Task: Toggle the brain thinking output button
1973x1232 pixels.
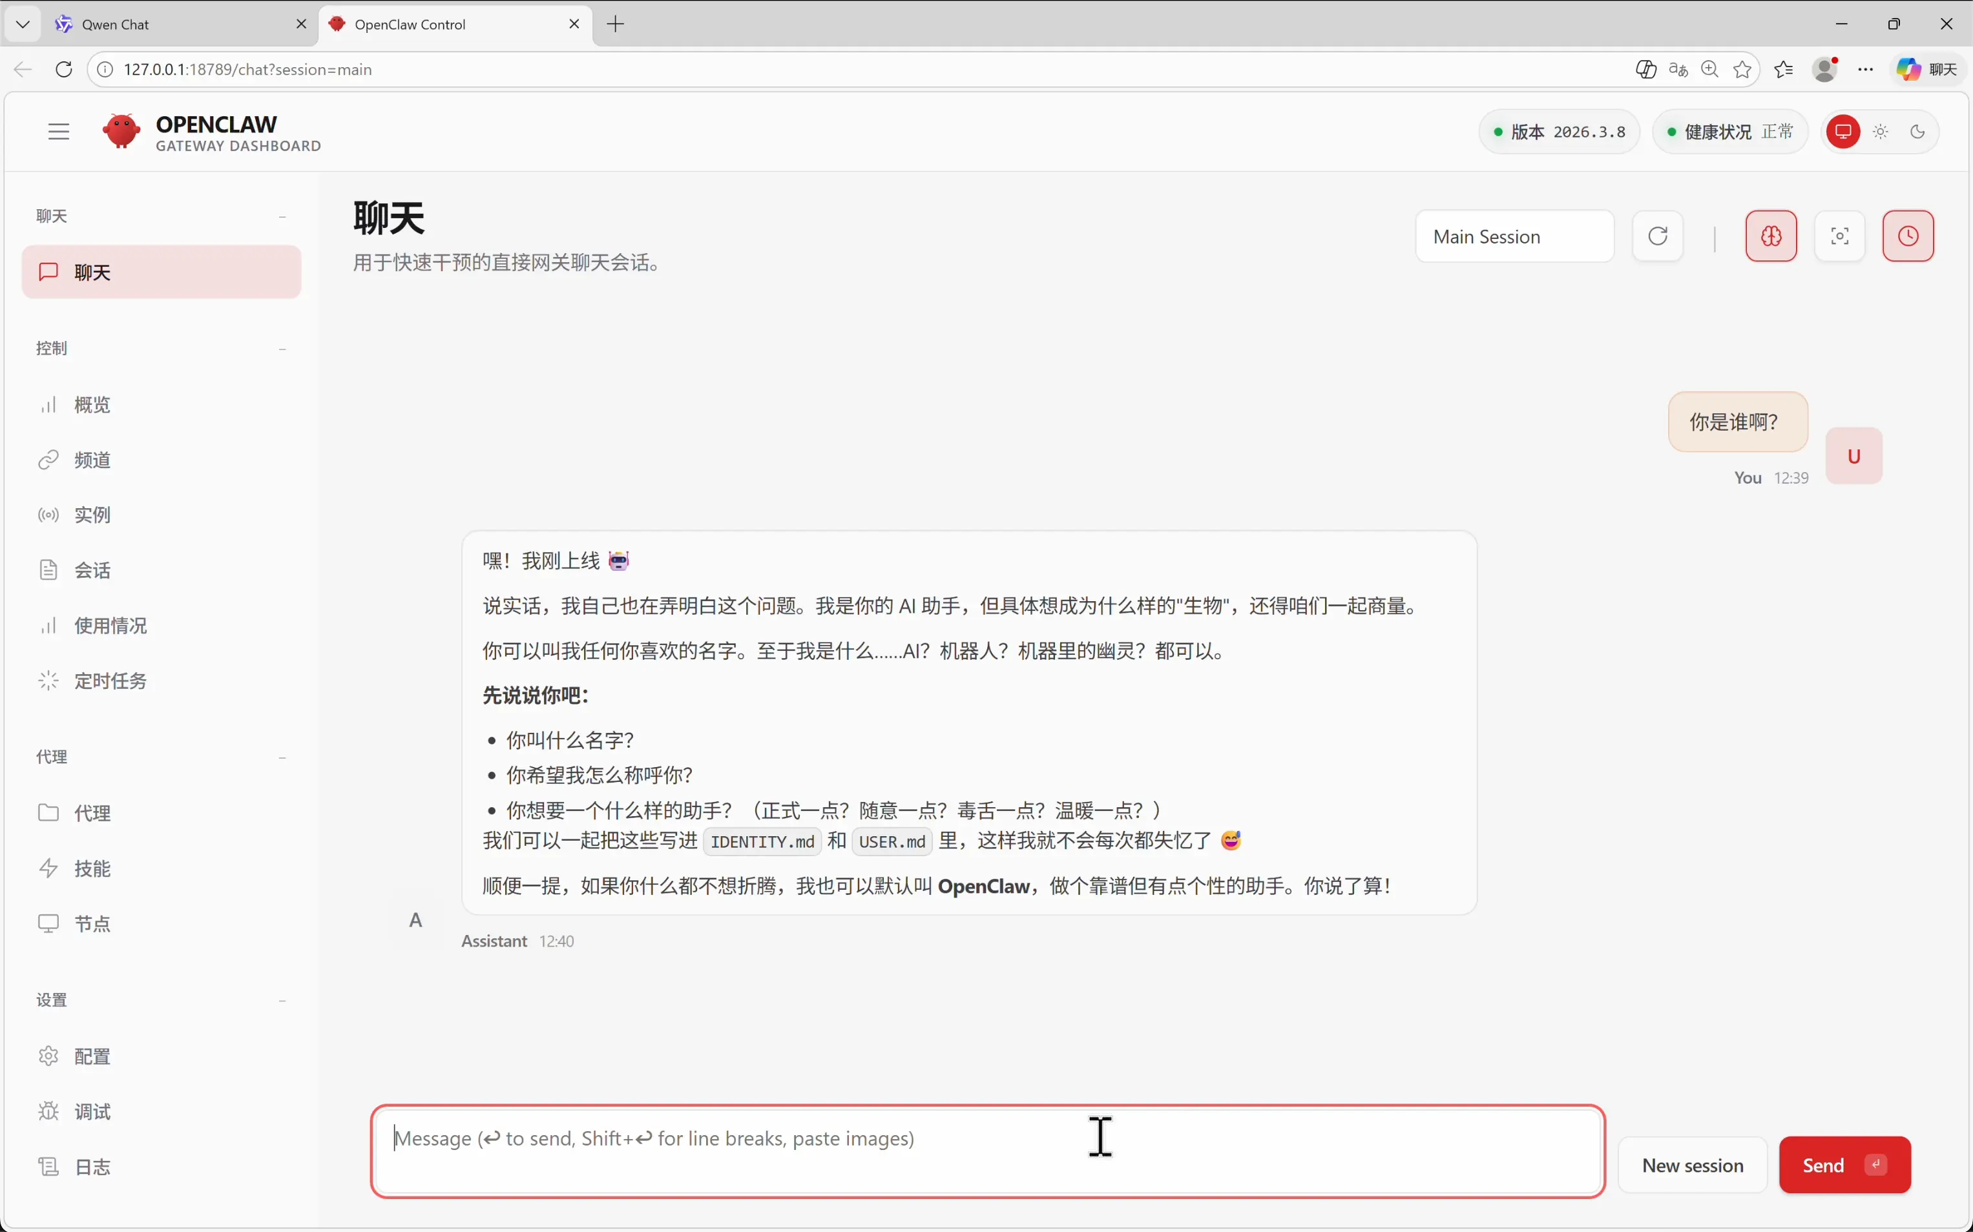Action: pyautogui.click(x=1771, y=236)
